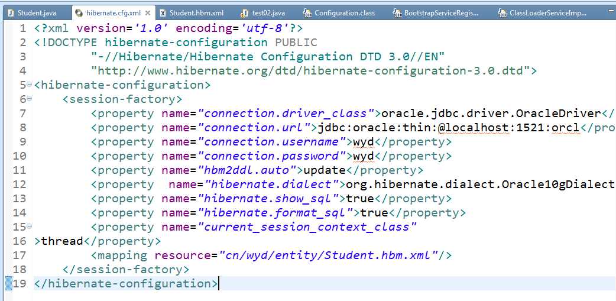
Task: Click the hibernate.org DTD URL string
Action: 310,71
